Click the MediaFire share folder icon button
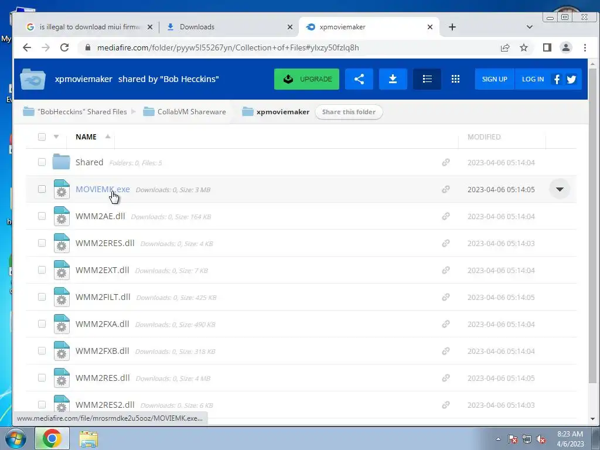The width and height of the screenshot is (600, 450). [x=359, y=79]
